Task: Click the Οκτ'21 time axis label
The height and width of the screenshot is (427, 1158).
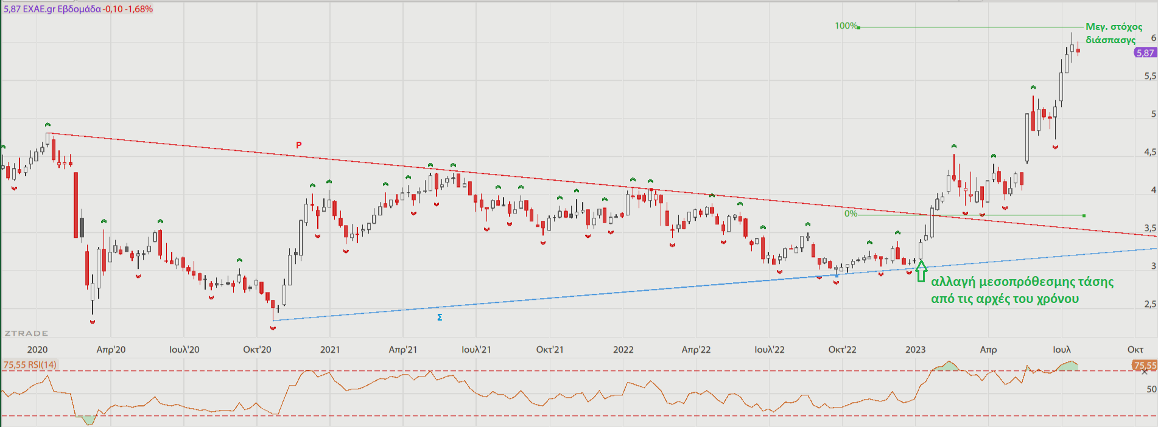Action: (550, 350)
